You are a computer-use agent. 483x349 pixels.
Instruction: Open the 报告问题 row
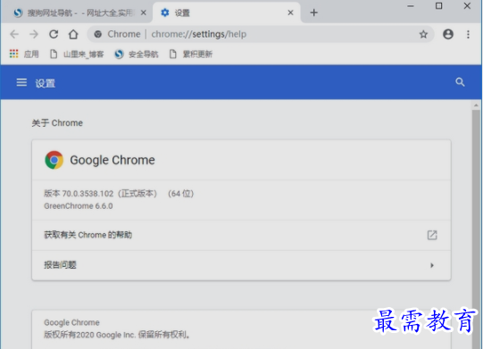pyautogui.click(x=241, y=265)
